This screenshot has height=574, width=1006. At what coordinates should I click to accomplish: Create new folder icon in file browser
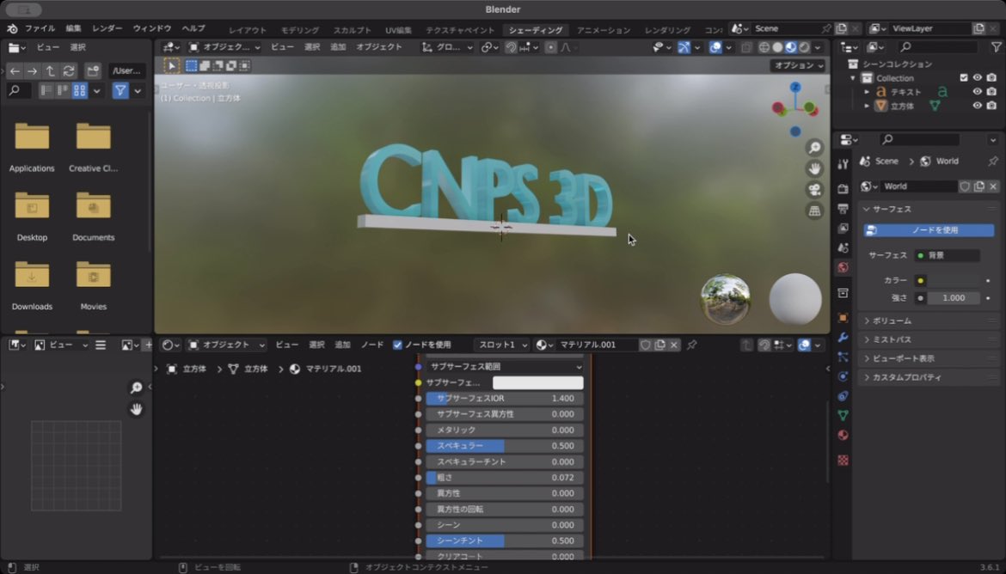pos(93,71)
